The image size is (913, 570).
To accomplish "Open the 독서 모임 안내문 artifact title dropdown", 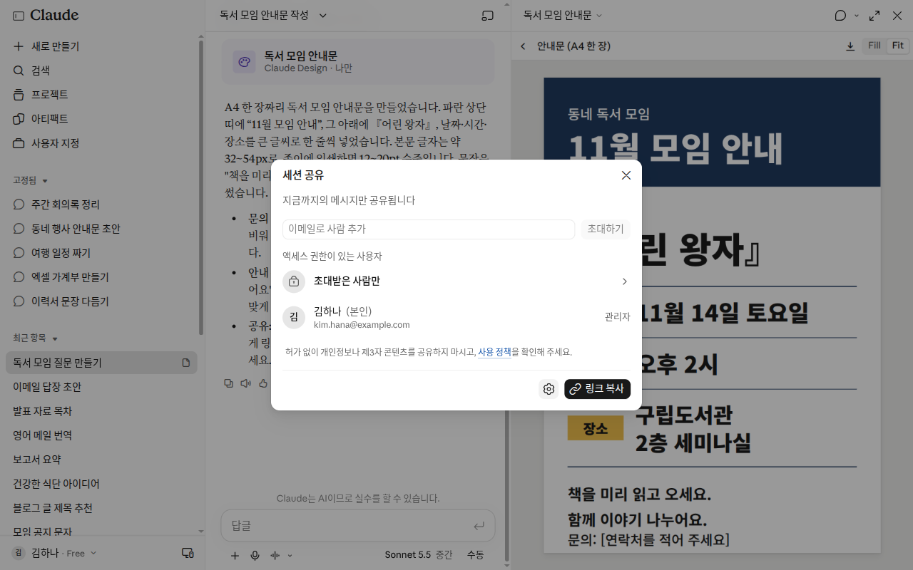I will click(x=563, y=15).
